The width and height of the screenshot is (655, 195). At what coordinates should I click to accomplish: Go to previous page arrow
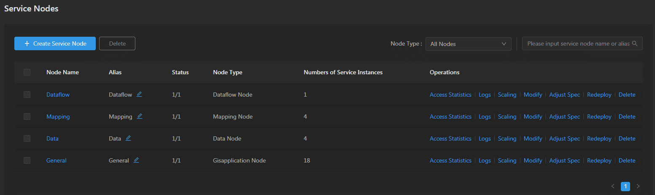point(613,186)
